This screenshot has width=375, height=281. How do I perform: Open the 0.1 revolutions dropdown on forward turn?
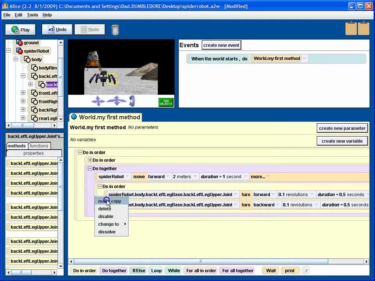coord(312,194)
